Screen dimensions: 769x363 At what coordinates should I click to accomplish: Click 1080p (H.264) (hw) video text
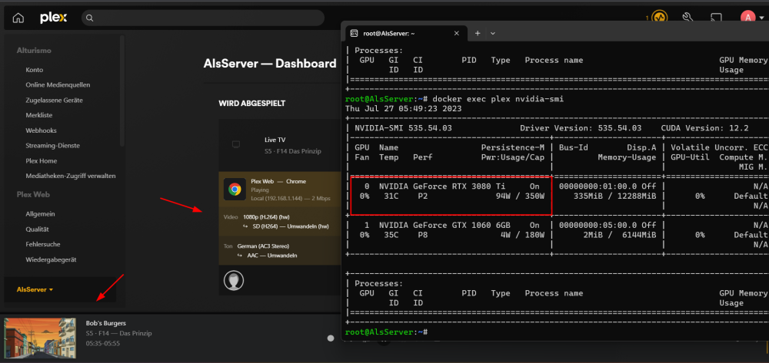click(268, 216)
